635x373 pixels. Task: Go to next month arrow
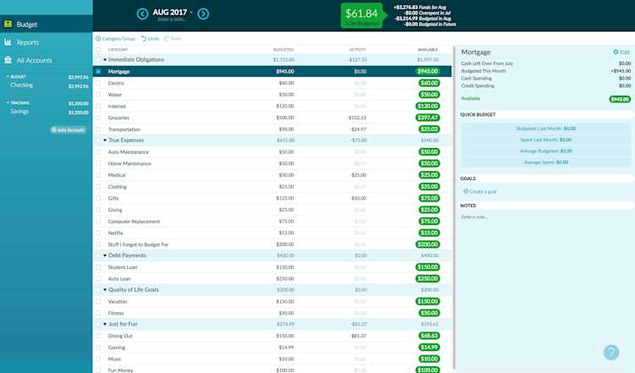pyautogui.click(x=203, y=14)
